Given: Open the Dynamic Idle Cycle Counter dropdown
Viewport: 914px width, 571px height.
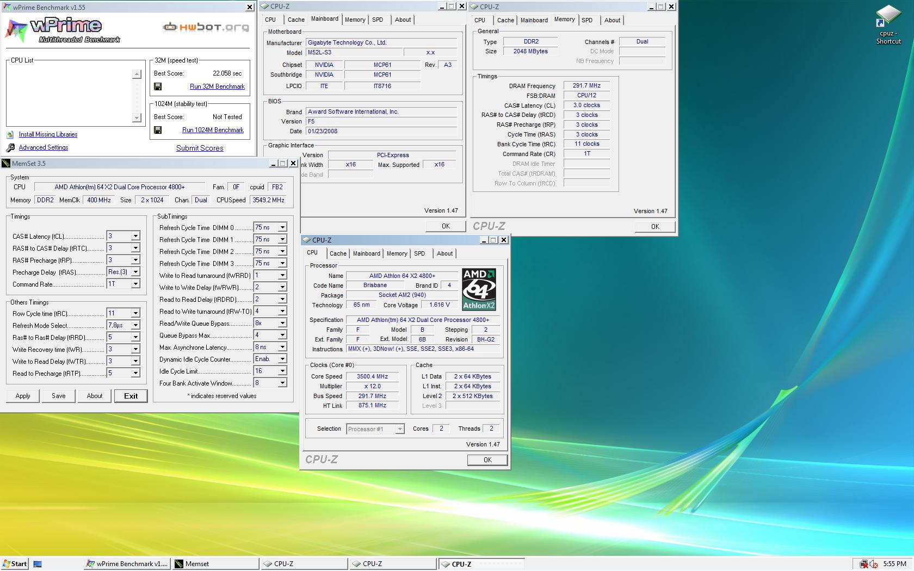Looking at the screenshot, I should tap(282, 359).
